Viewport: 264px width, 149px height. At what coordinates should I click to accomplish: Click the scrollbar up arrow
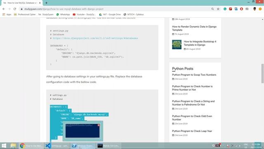(x=262, y=19)
